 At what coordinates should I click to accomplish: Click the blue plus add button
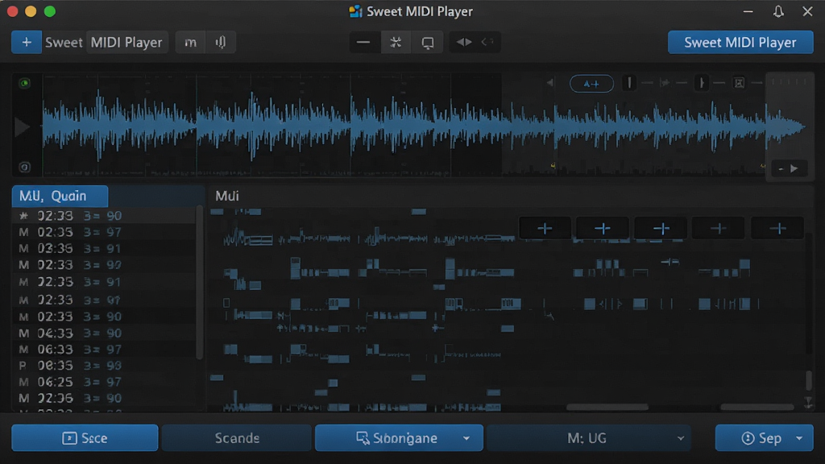[27, 42]
